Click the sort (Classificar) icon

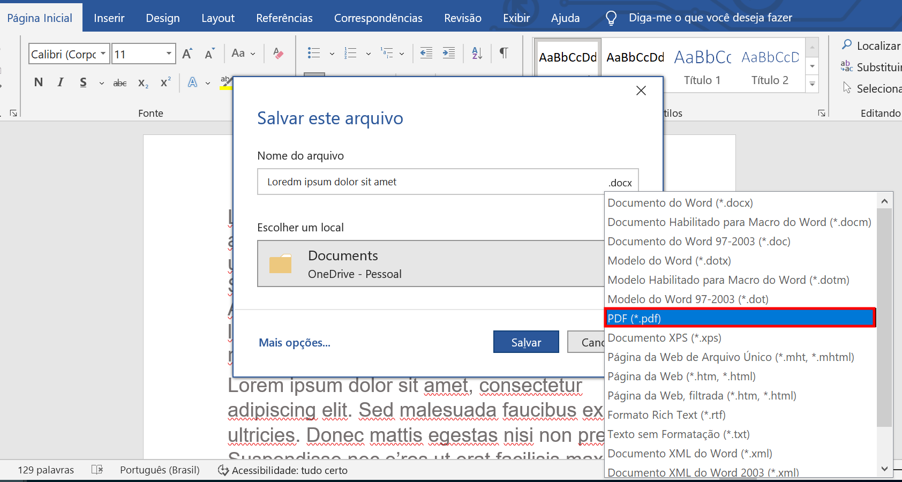(x=477, y=53)
